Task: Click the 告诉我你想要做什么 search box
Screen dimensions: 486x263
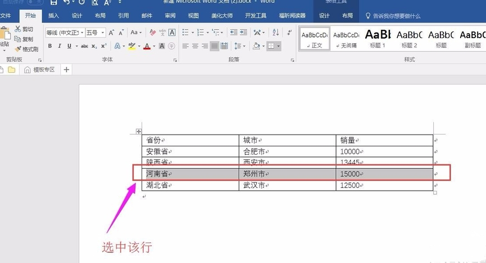Action: pyautogui.click(x=393, y=16)
